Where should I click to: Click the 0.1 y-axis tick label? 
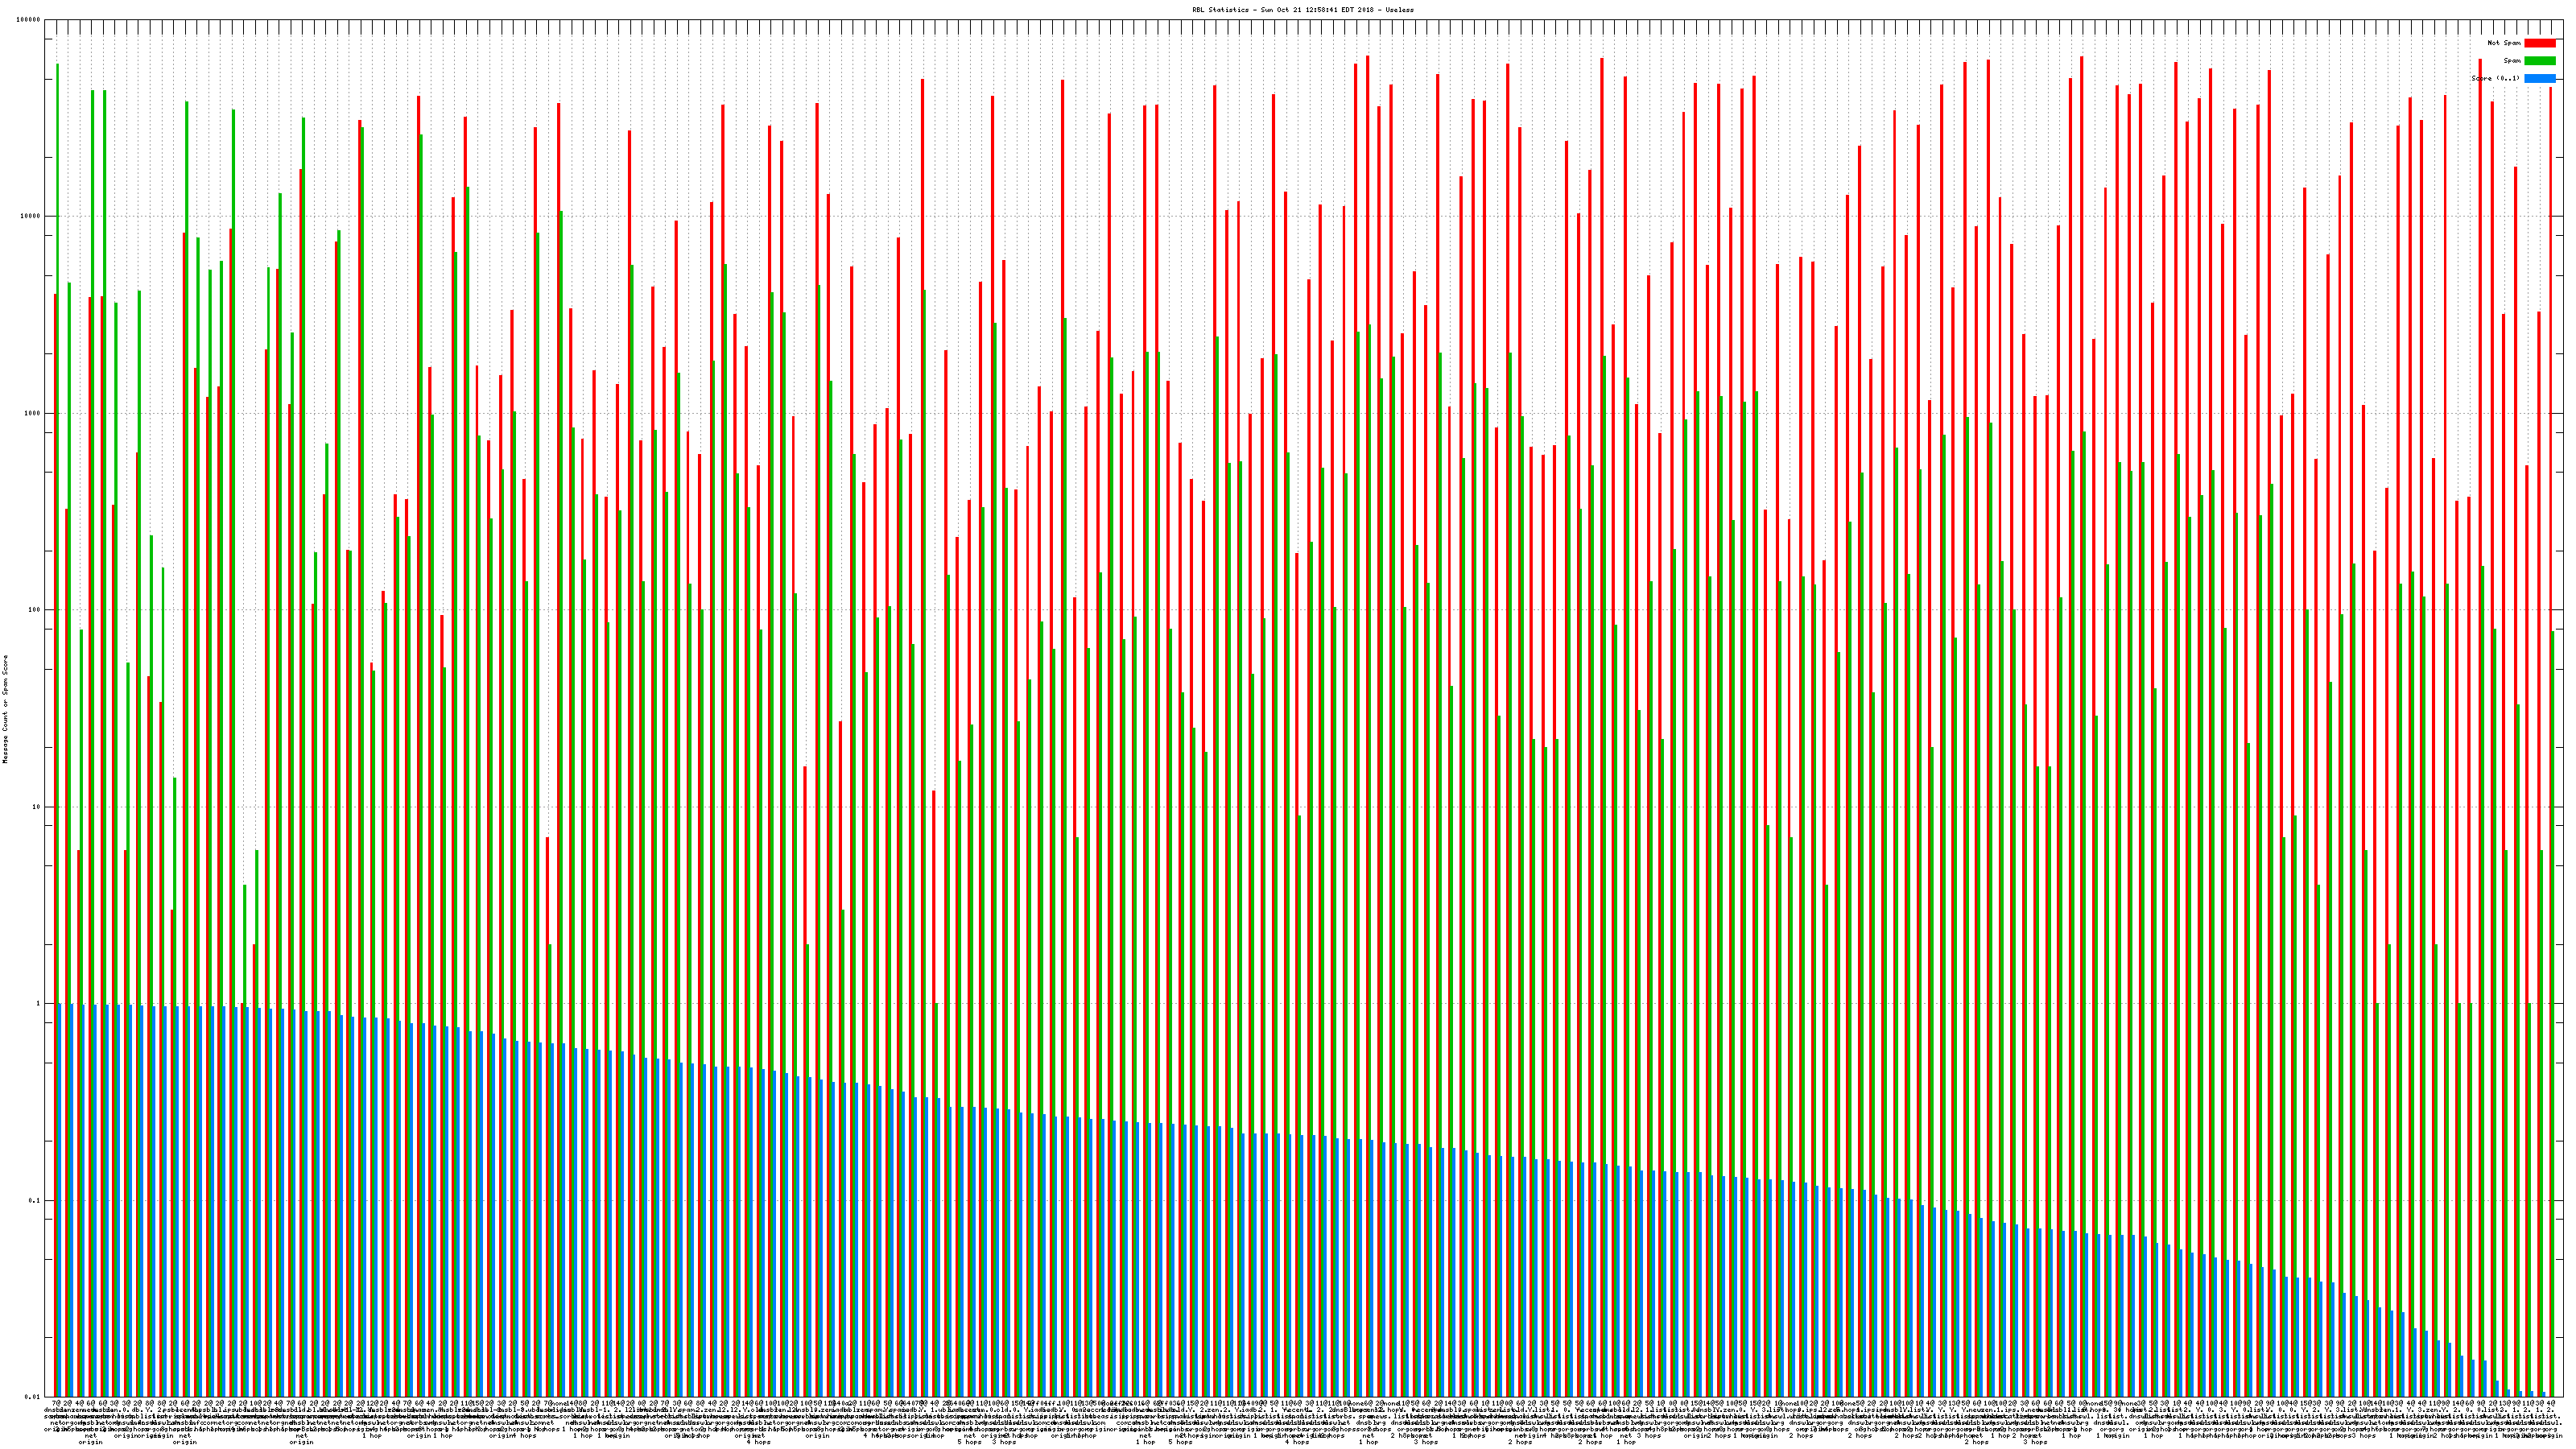point(35,1201)
